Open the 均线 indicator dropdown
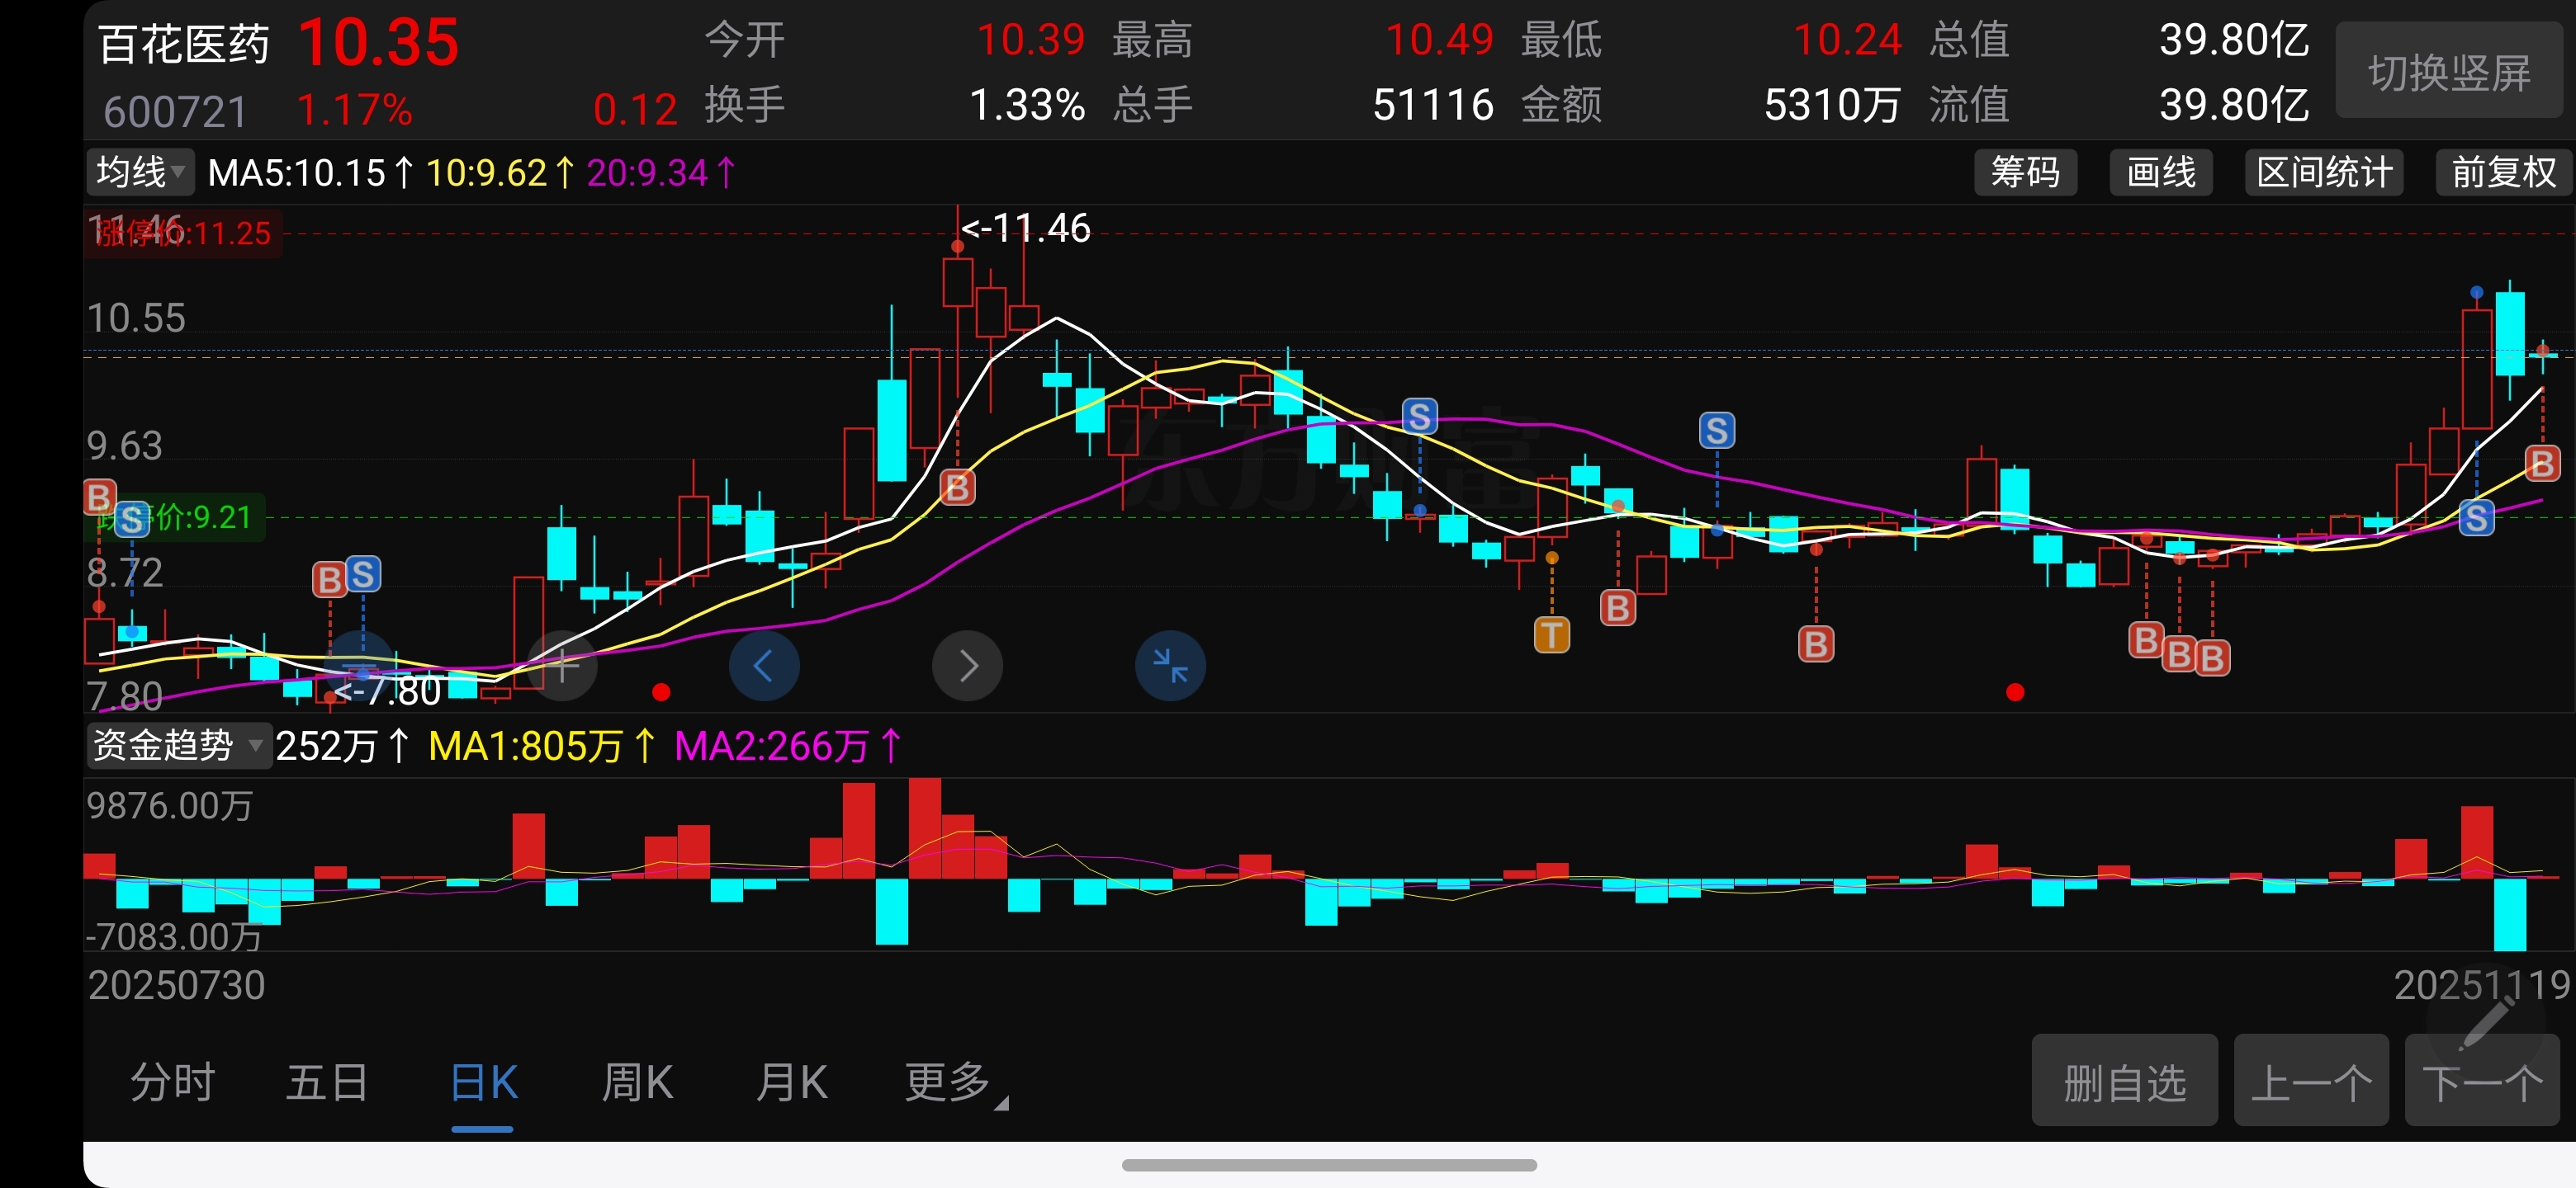Viewport: 2576px width, 1188px height. point(140,172)
